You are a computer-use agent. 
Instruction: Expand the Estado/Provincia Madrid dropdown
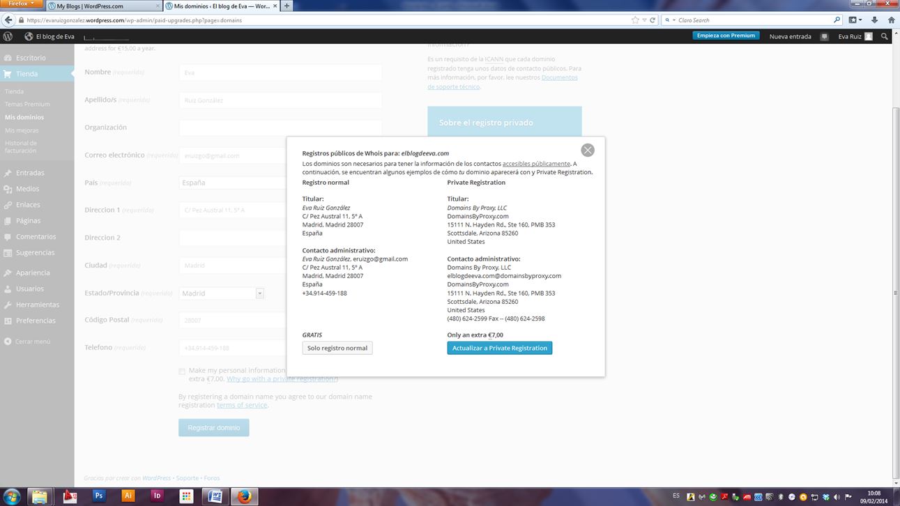coord(259,293)
